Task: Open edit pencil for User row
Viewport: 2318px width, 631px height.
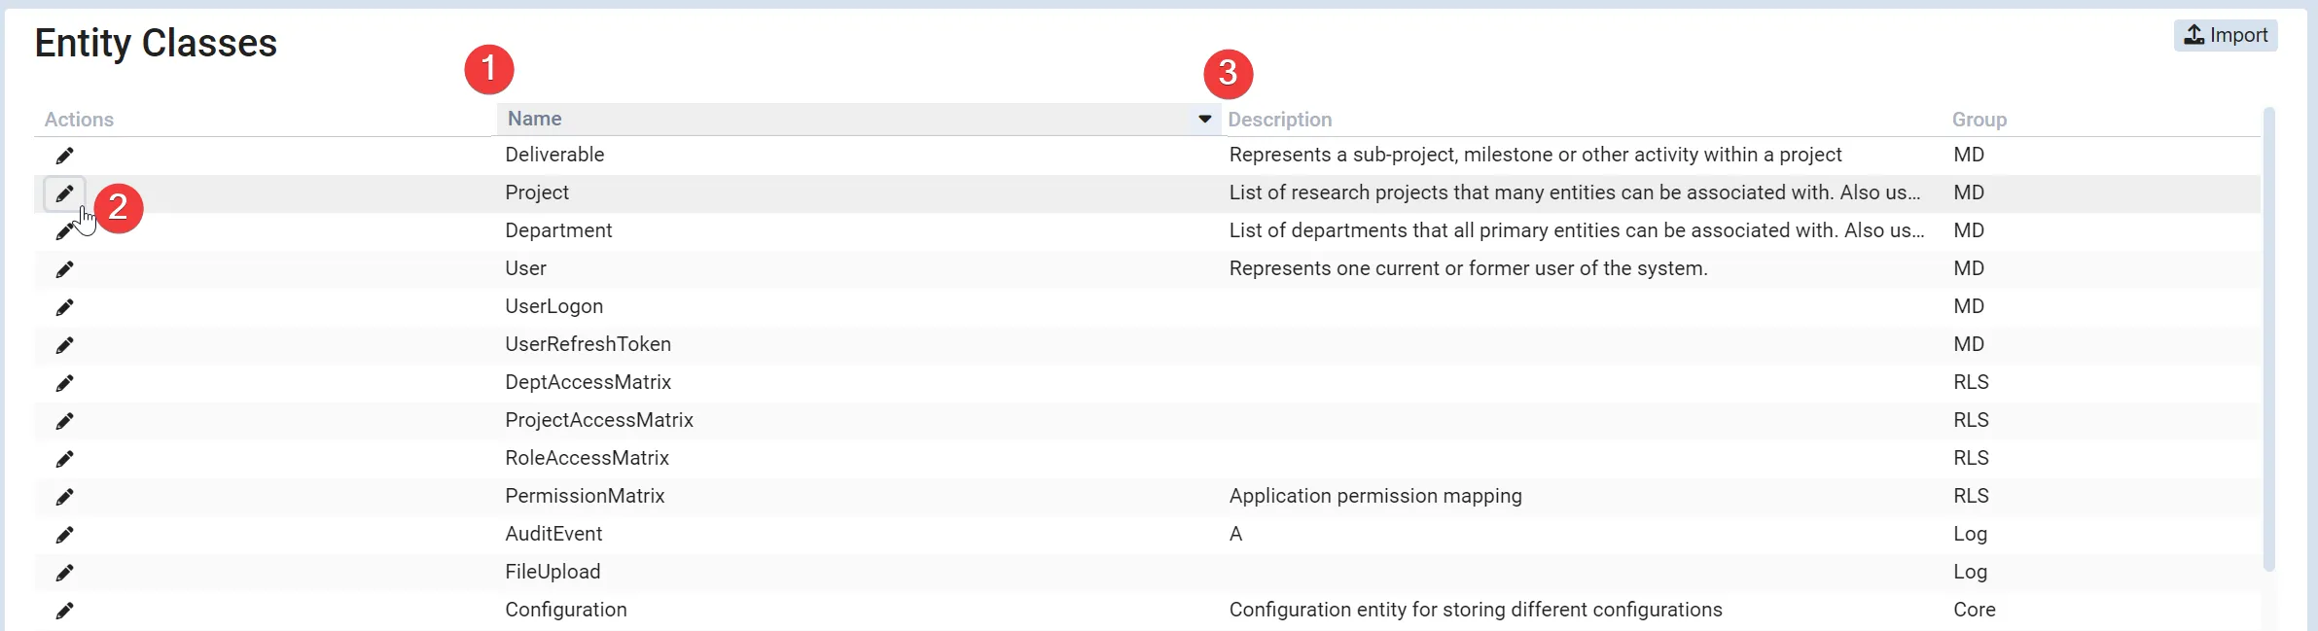Action: [64, 269]
